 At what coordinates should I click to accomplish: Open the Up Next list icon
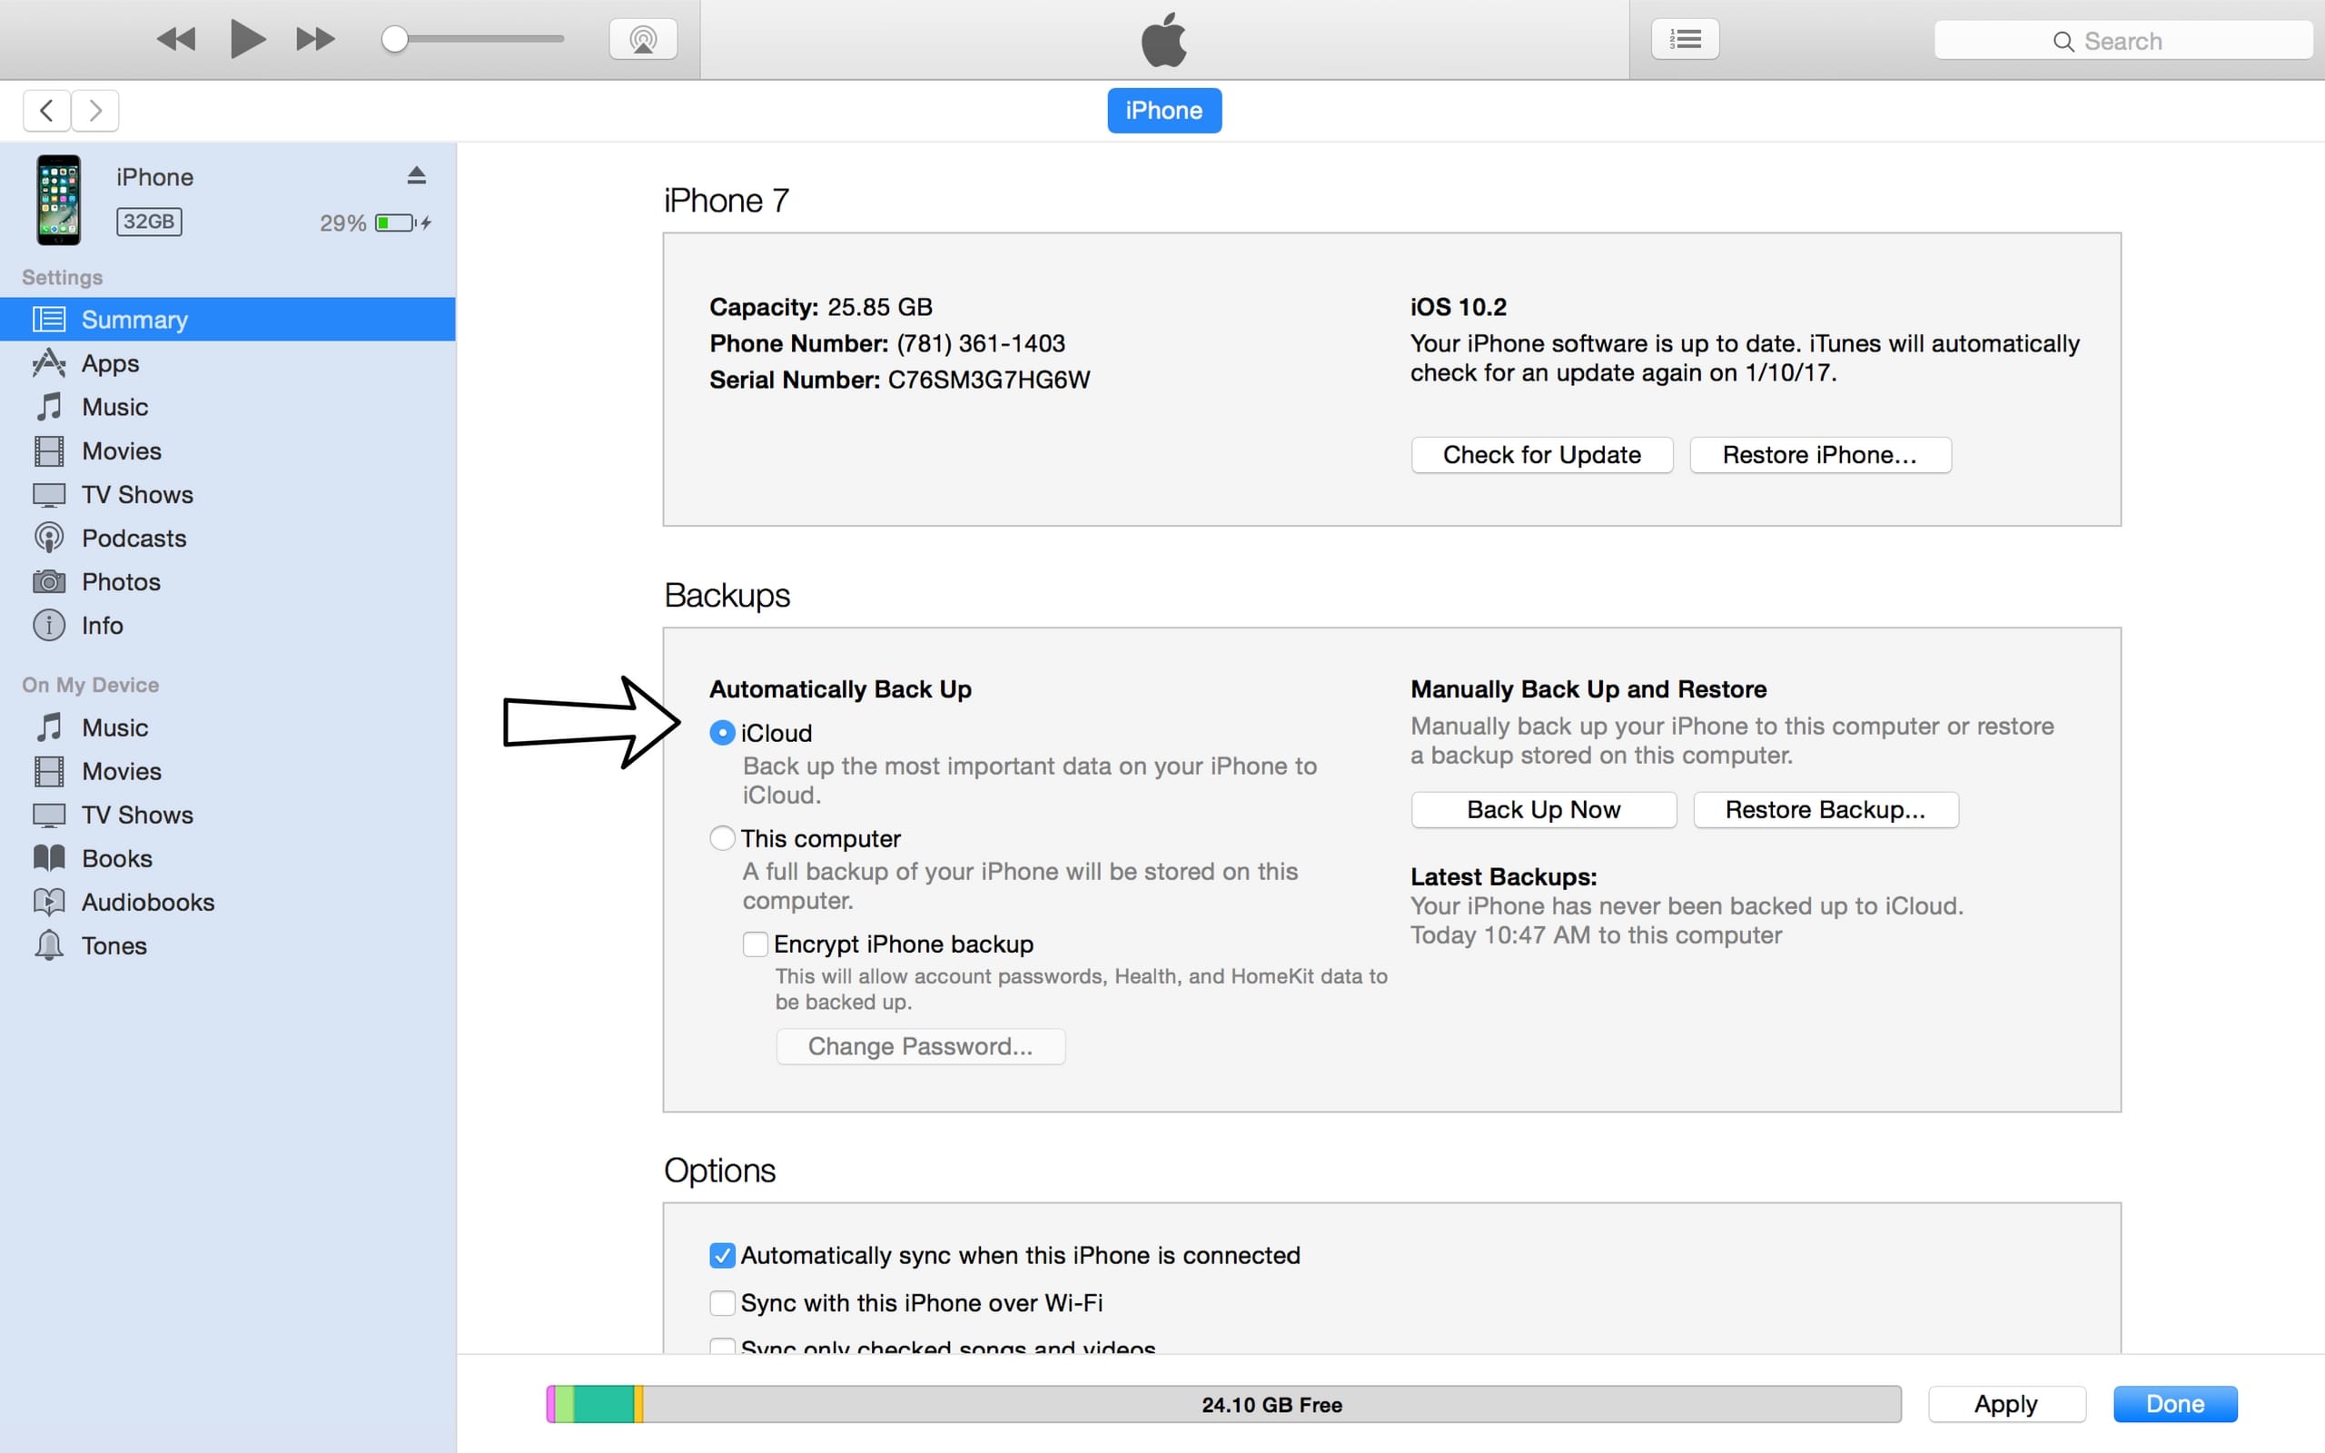click(x=1684, y=39)
